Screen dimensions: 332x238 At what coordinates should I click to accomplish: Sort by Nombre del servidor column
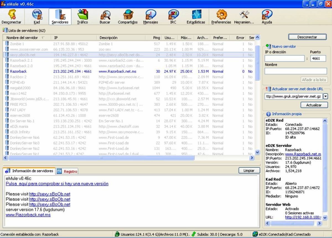point(27,38)
